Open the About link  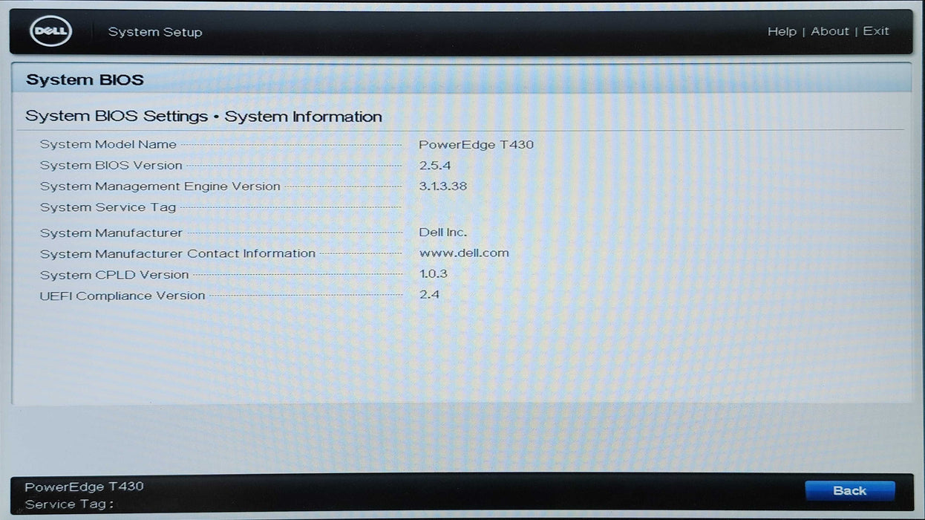(829, 31)
